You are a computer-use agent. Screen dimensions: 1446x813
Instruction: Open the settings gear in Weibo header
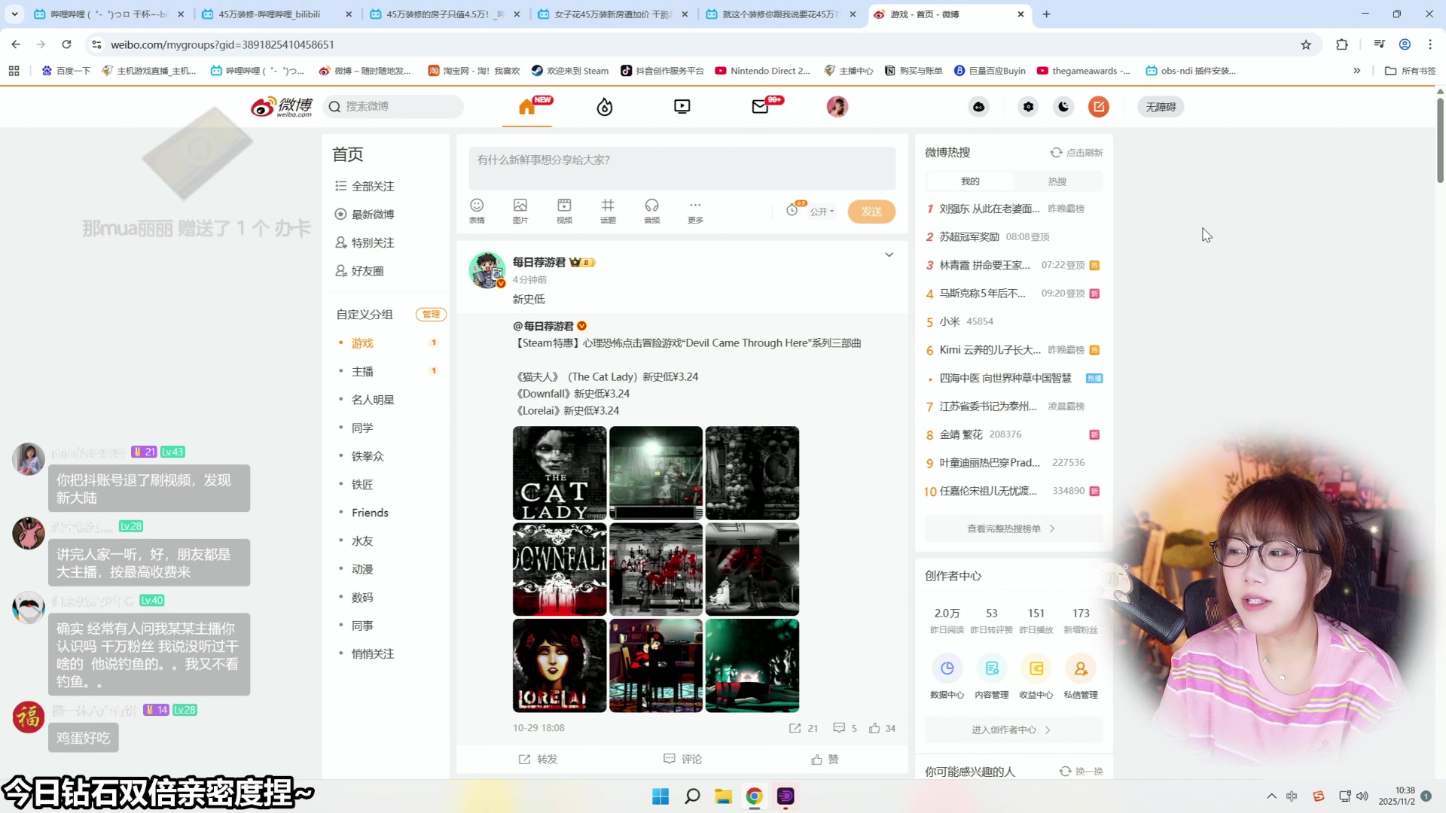pyautogui.click(x=1028, y=107)
